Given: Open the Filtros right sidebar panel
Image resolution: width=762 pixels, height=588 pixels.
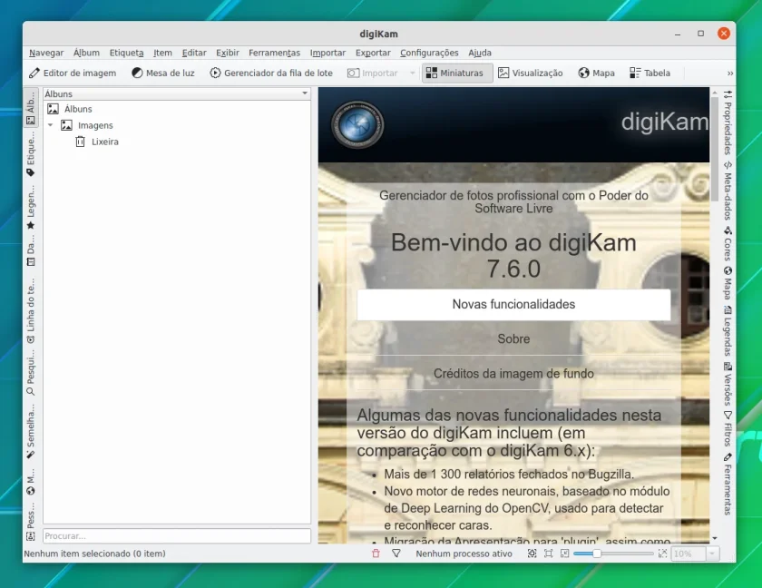Looking at the screenshot, I should click(728, 428).
